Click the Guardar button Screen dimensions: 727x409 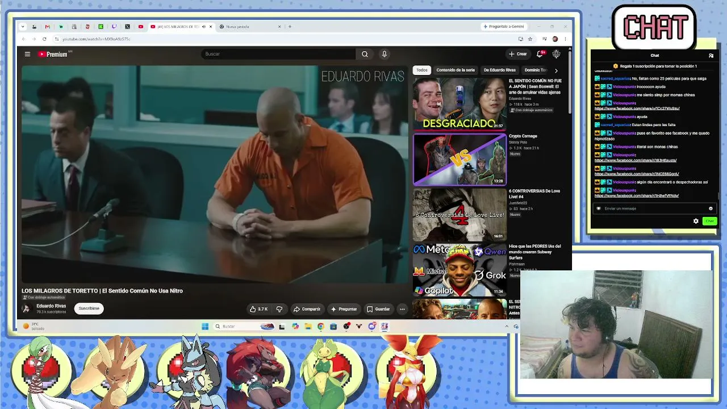[378, 309]
